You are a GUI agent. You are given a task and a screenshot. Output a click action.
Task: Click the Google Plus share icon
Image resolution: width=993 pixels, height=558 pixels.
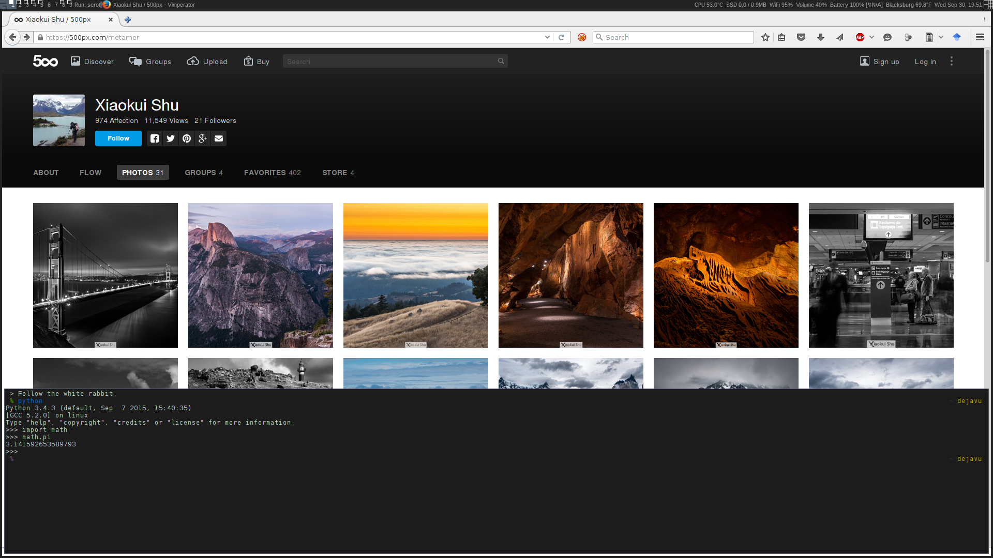203,138
